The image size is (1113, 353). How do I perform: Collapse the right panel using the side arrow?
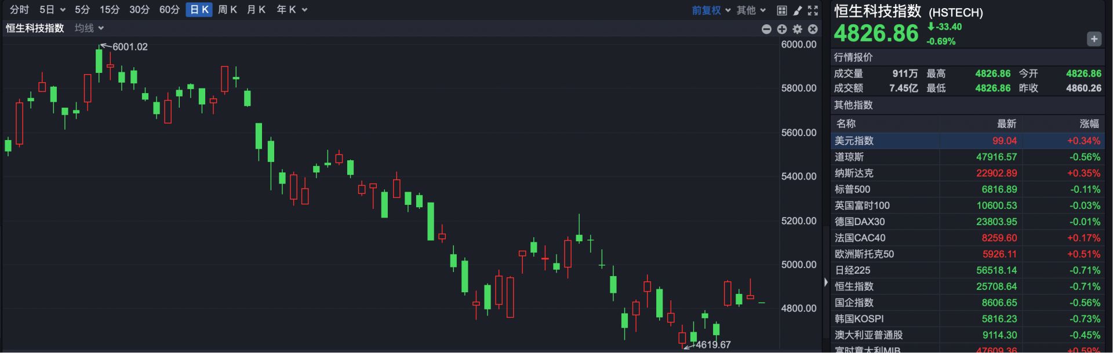[825, 282]
